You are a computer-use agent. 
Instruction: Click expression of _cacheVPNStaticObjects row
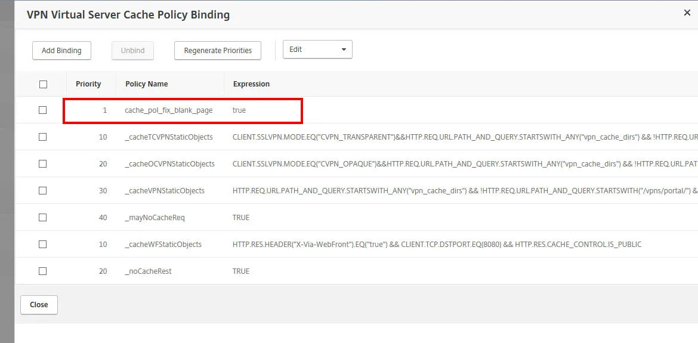pos(465,190)
